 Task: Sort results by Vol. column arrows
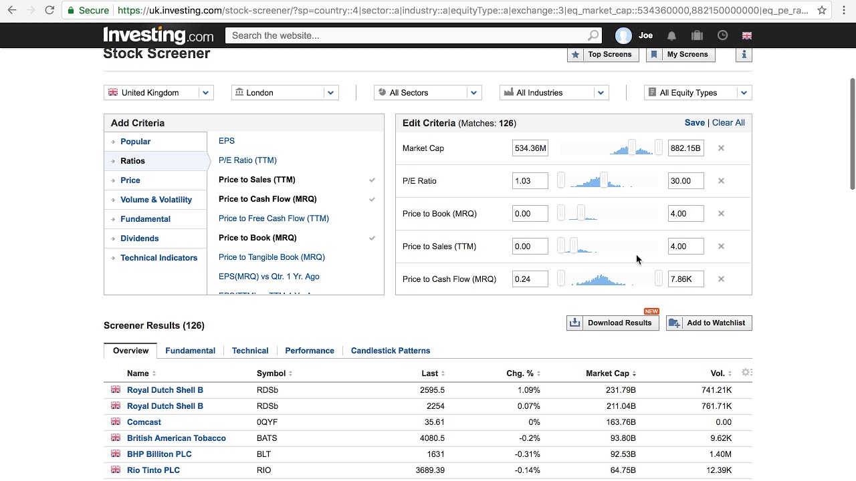coord(730,373)
